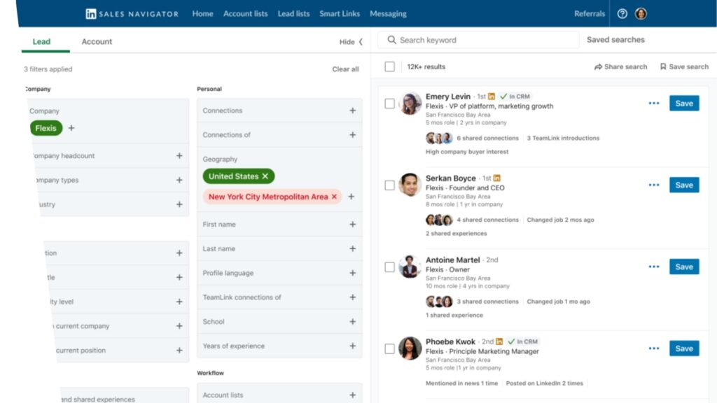Image resolution: width=717 pixels, height=403 pixels.
Task: Click Emery Levin's shared connections avatars
Action: tap(439, 138)
